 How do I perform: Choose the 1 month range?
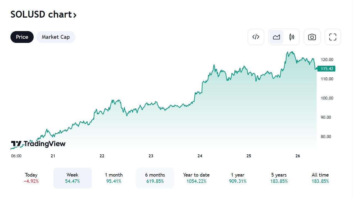(x=114, y=178)
